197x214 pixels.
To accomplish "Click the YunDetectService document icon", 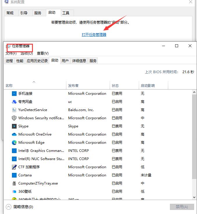I will point(14,110).
